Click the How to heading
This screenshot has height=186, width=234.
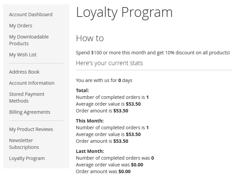point(90,38)
